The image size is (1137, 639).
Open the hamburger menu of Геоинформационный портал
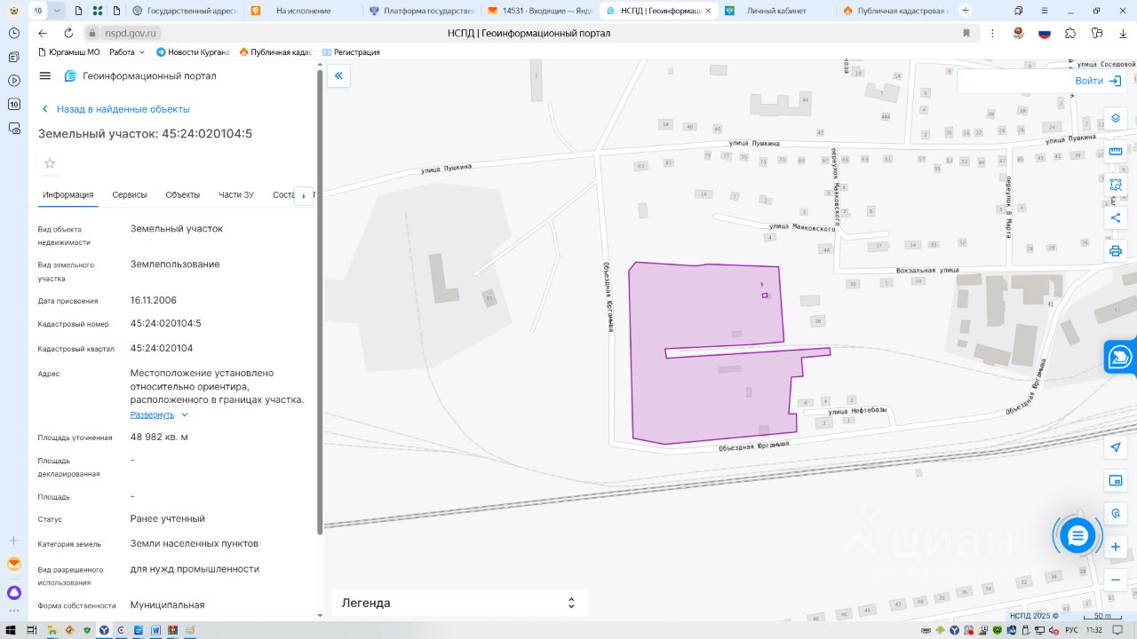[45, 76]
